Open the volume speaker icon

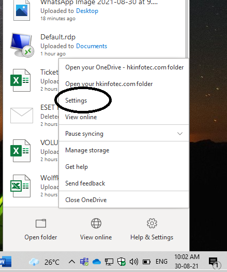pyautogui.click(x=134, y=262)
